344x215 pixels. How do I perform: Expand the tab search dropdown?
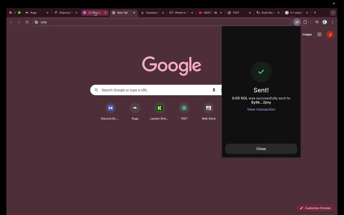pyautogui.click(x=333, y=13)
